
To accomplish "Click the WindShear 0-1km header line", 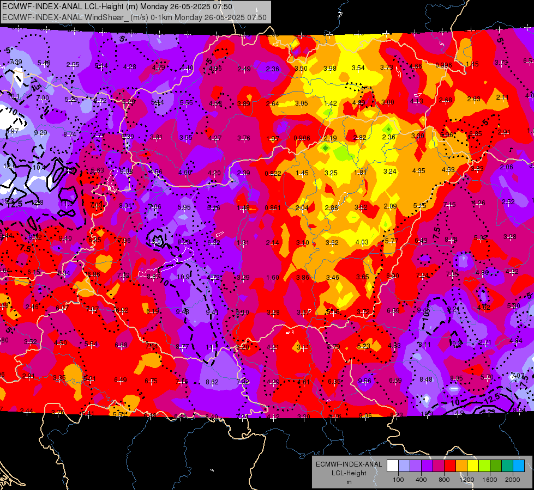I will tap(134, 17).
